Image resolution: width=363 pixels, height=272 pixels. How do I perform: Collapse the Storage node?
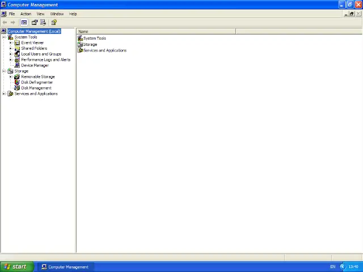coord(4,71)
